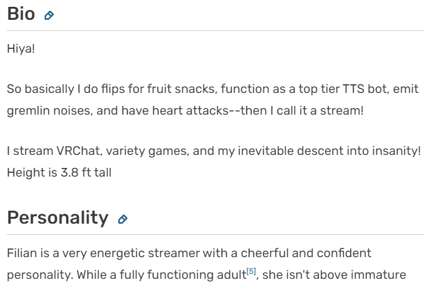The image size is (431, 290).
Task: Click the Bio section heading
Action: 21,14
